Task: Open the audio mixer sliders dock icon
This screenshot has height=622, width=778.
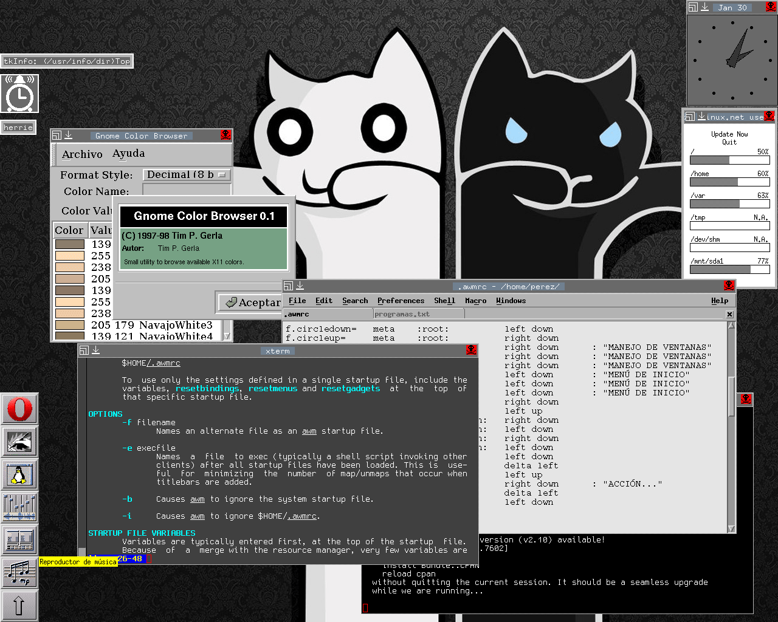Action: [19, 507]
